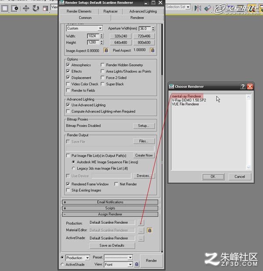Toggle the Material Editor renderer lock icon
Viewport: 263px width, 271px height.
point(149,230)
